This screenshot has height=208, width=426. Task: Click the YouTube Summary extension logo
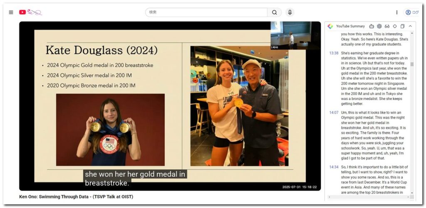(330, 26)
